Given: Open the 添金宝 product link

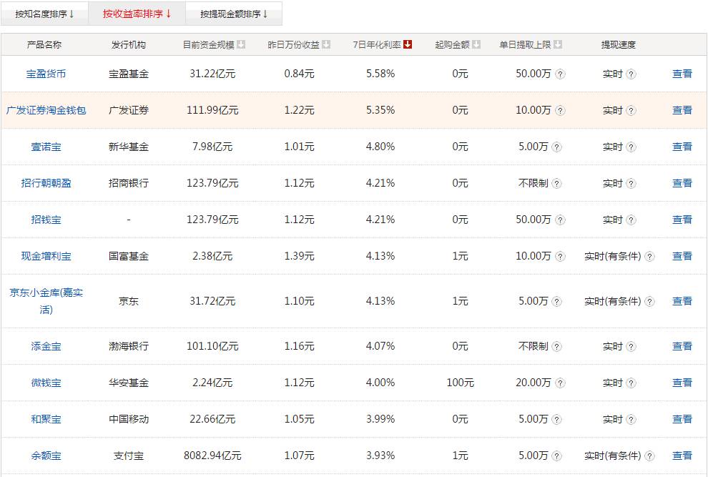Looking at the screenshot, I should pyautogui.click(x=46, y=346).
